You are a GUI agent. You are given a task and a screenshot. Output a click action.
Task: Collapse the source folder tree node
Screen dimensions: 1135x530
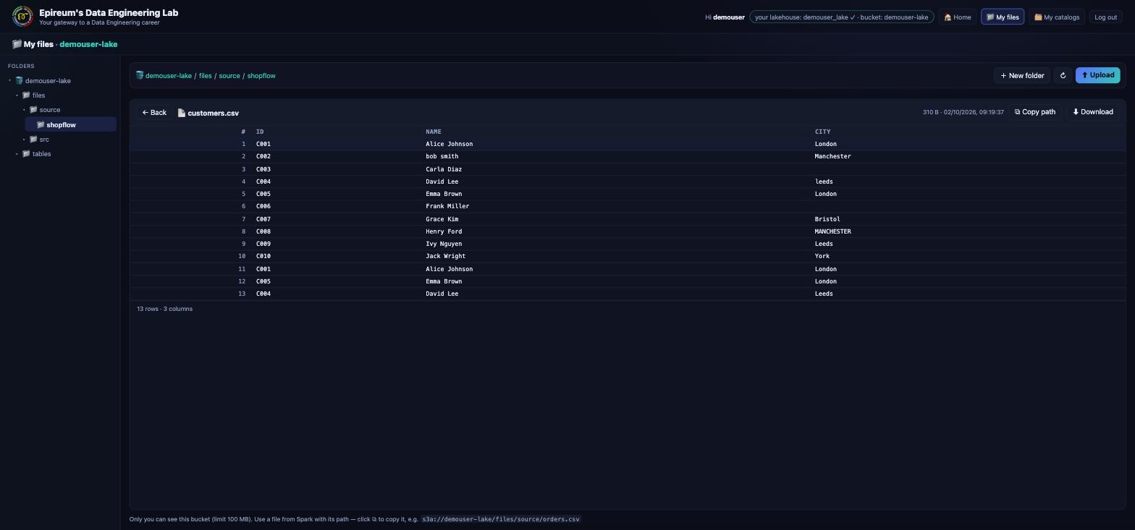(x=25, y=110)
